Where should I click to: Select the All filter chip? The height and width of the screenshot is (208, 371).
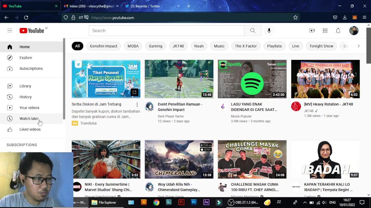click(x=77, y=46)
